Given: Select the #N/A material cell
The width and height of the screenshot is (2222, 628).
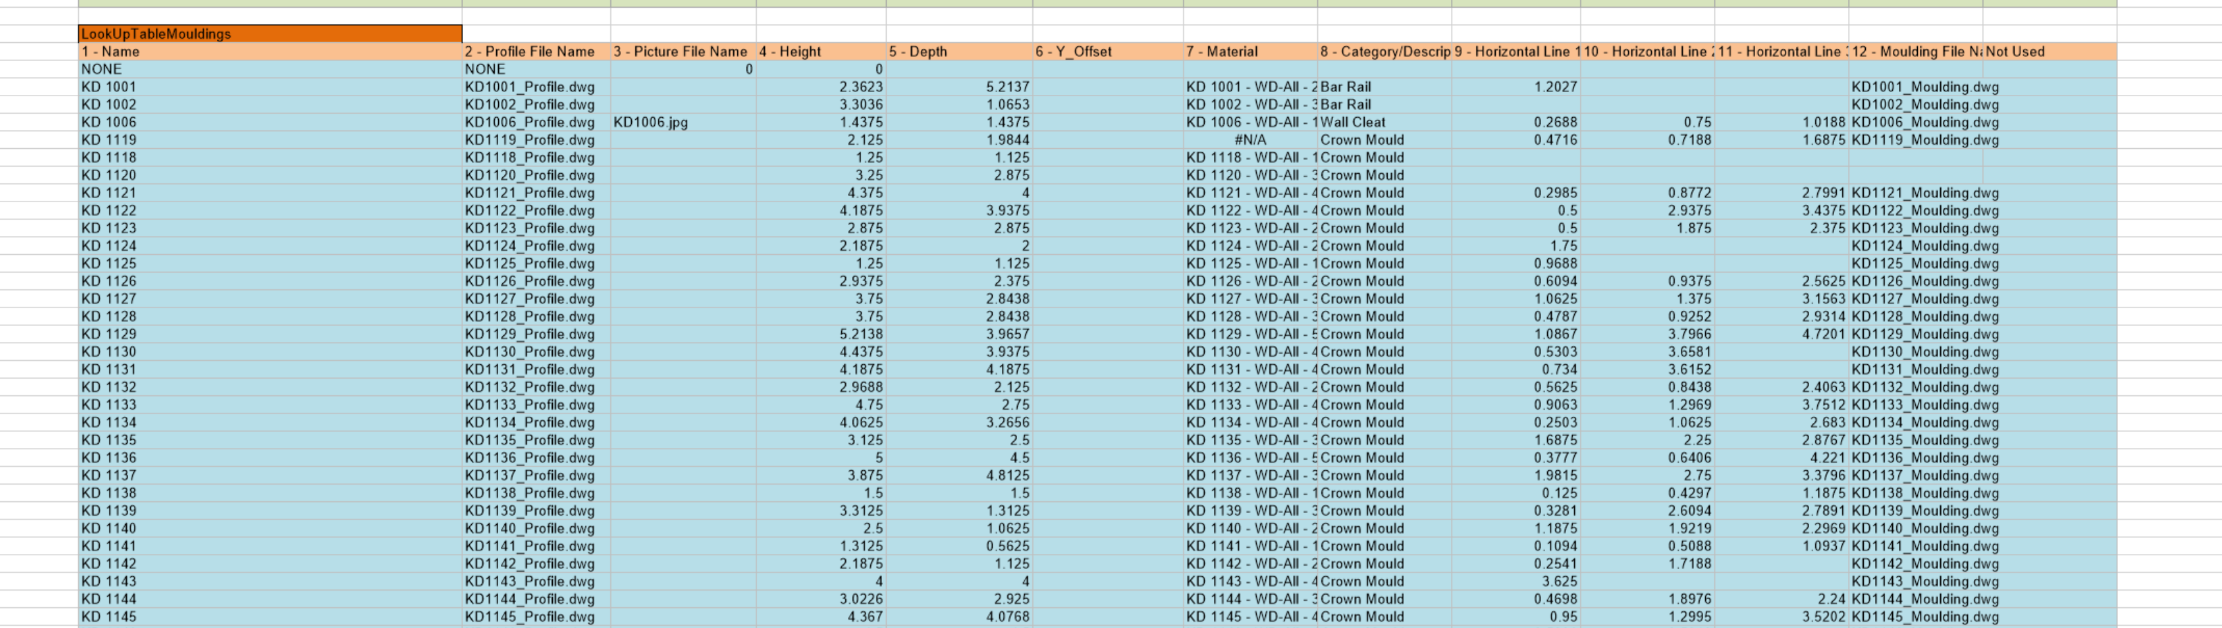Looking at the screenshot, I should 1251,140.
